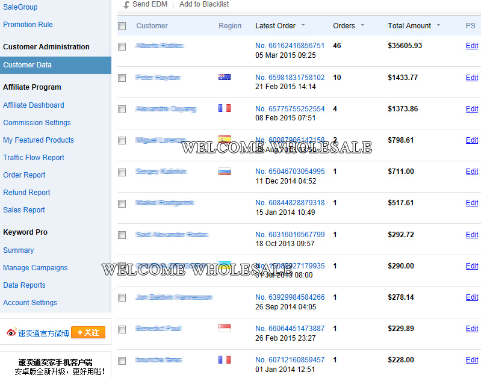The width and height of the screenshot is (481, 378).
Task: Click the Spanish flag region icon
Action: tap(224, 140)
